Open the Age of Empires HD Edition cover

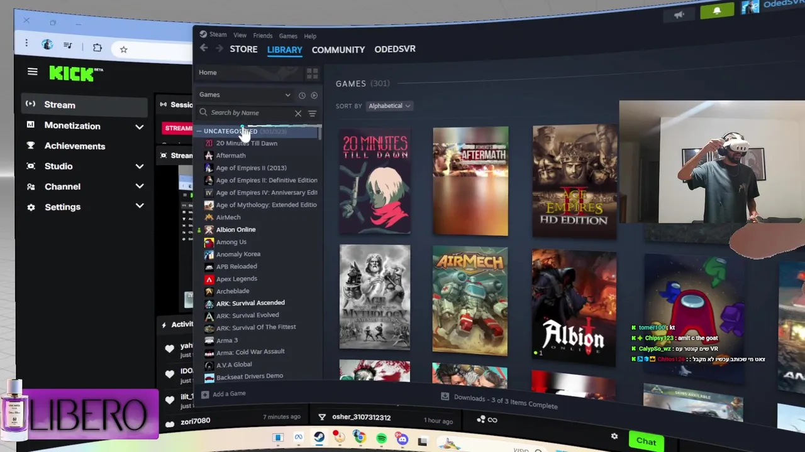tap(574, 181)
